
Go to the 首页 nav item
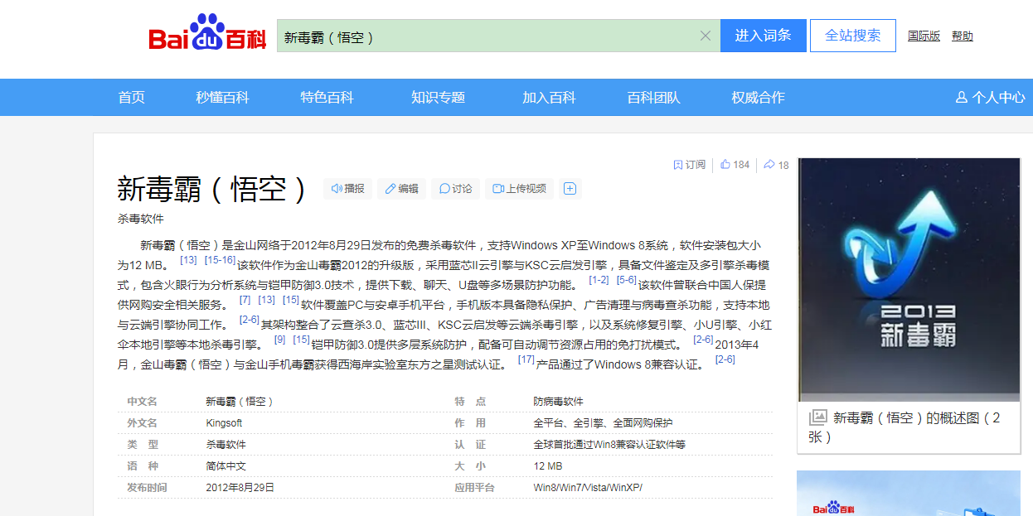pyautogui.click(x=132, y=97)
